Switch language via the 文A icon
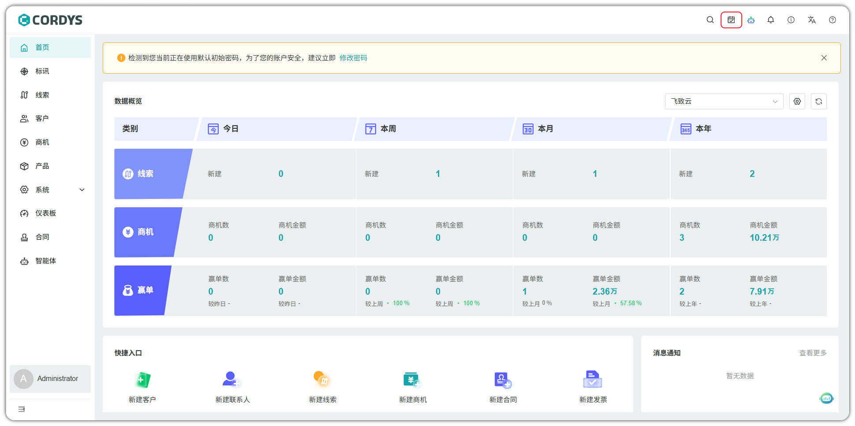This screenshot has width=855, height=426. tap(812, 20)
